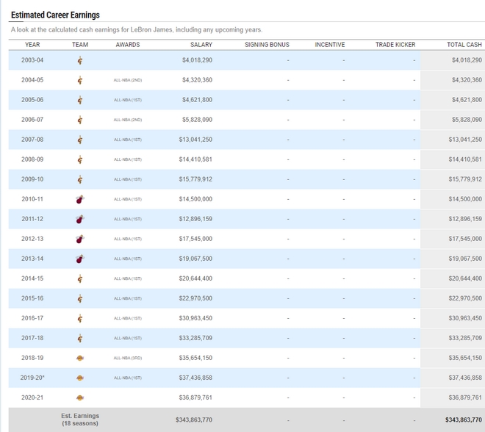Click the Lakers logo in the 2019-20 row
The height and width of the screenshot is (432, 485).
[x=80, y=378]
